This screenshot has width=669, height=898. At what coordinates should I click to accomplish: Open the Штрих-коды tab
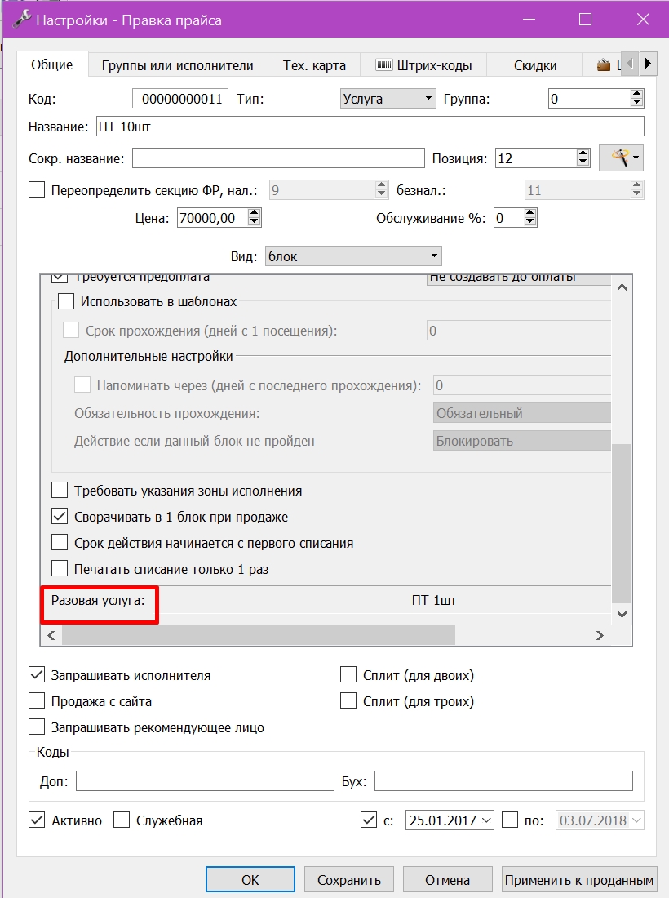tap(424, 66)
